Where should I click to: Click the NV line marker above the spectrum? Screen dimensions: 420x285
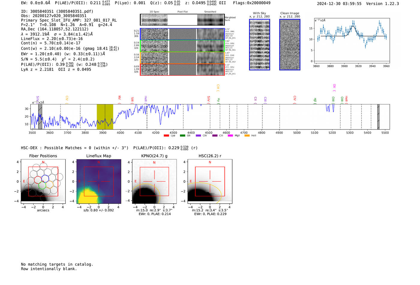(119, 99)
